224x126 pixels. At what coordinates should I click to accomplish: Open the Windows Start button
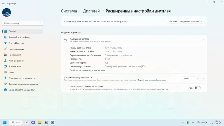(x=5, y=122)
